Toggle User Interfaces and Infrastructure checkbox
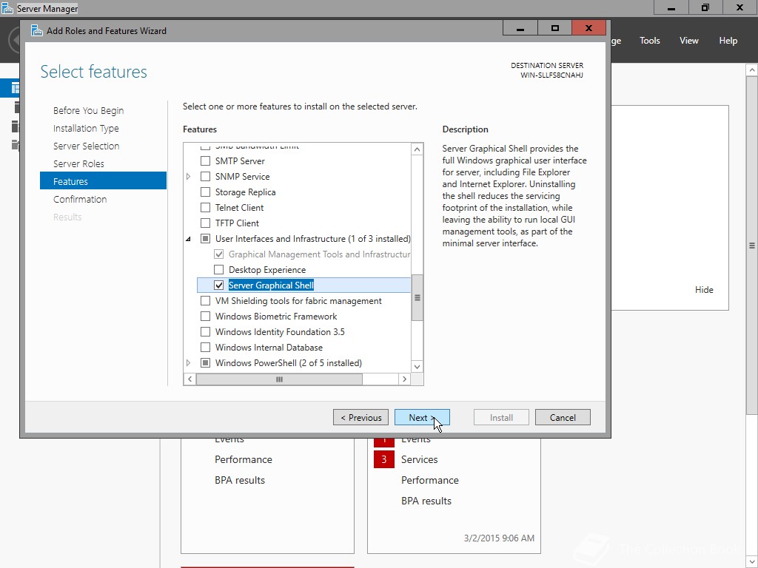Screen dimensions: 758x568 tap(206, 238)
